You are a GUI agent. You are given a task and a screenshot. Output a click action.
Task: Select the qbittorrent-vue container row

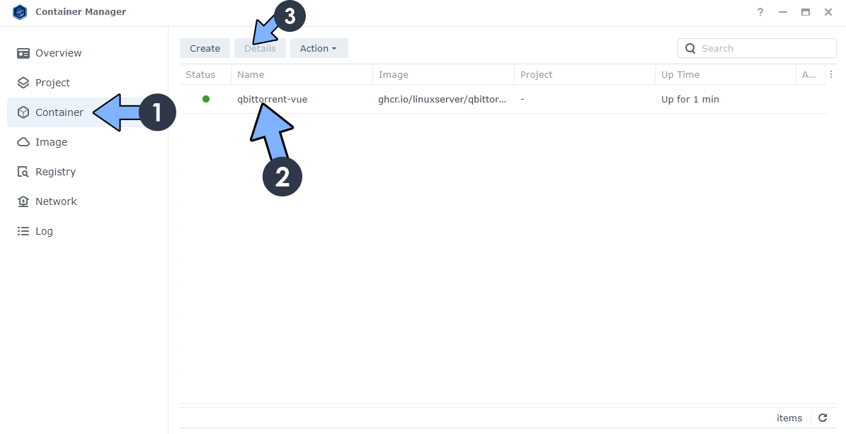[503, 99]
